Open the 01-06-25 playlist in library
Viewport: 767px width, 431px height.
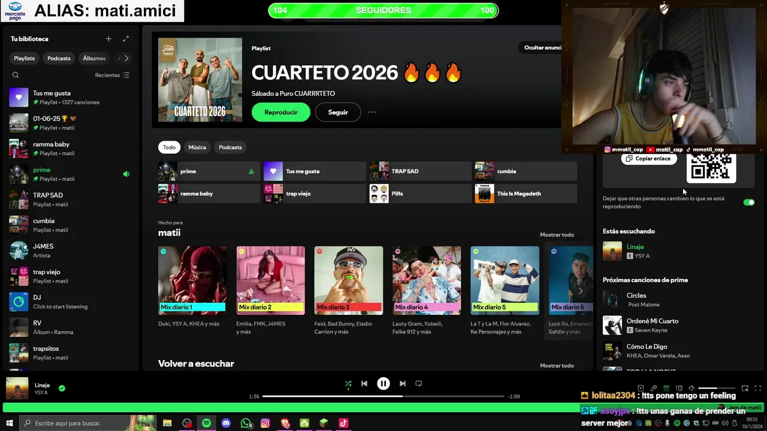pos(70,123)
